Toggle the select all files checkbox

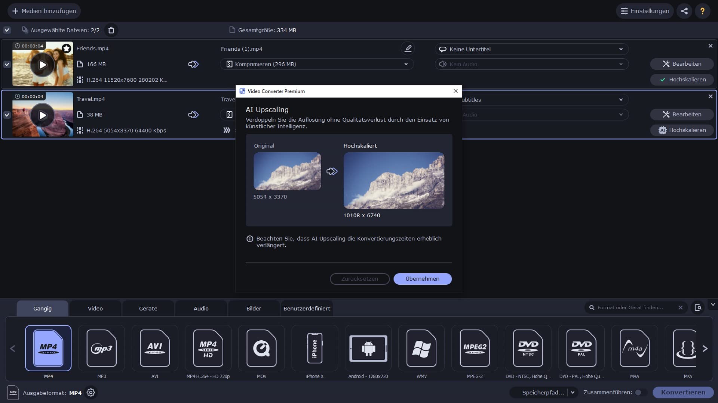click(x=7, y=30)
